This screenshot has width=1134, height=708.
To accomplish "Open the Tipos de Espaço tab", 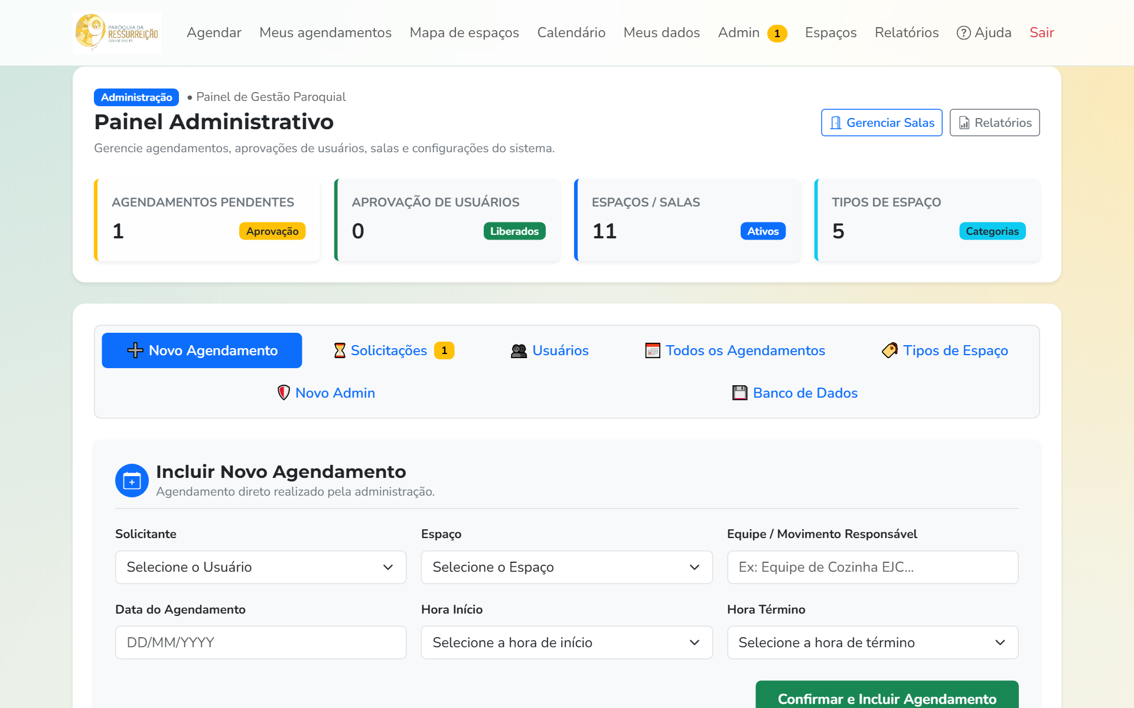I will pyautogui.click(x=944, y=350).
